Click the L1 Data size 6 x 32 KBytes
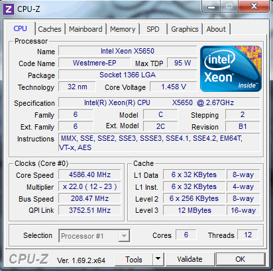Viewport: 273px width, 271px height. pyautogui.click(x=194, y=174)
